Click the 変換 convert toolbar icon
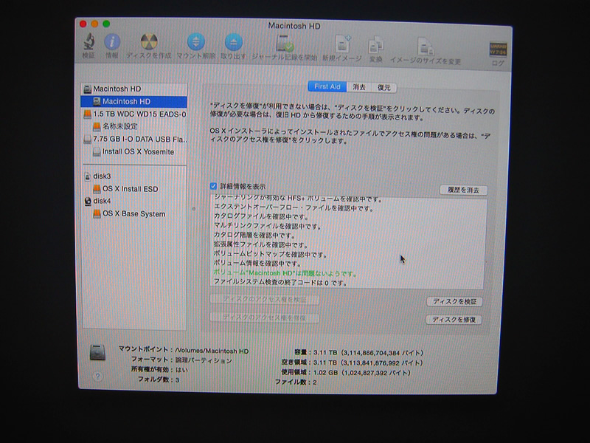590x443 pixels. tap(375, 46)
